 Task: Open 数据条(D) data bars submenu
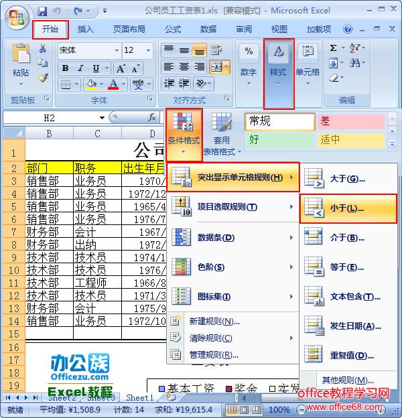232,237
